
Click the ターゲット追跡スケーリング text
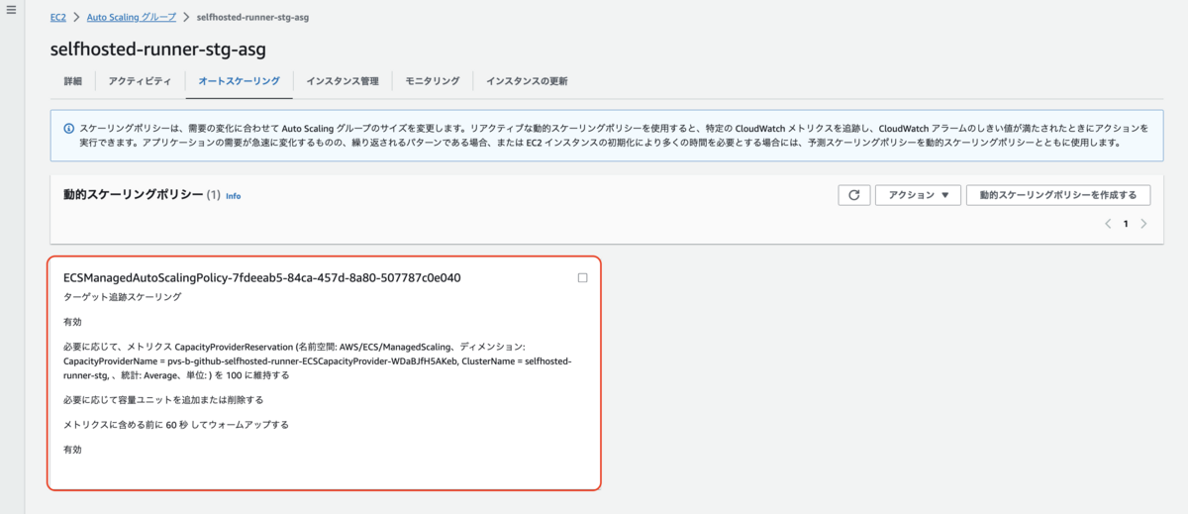tap(122, 297)
